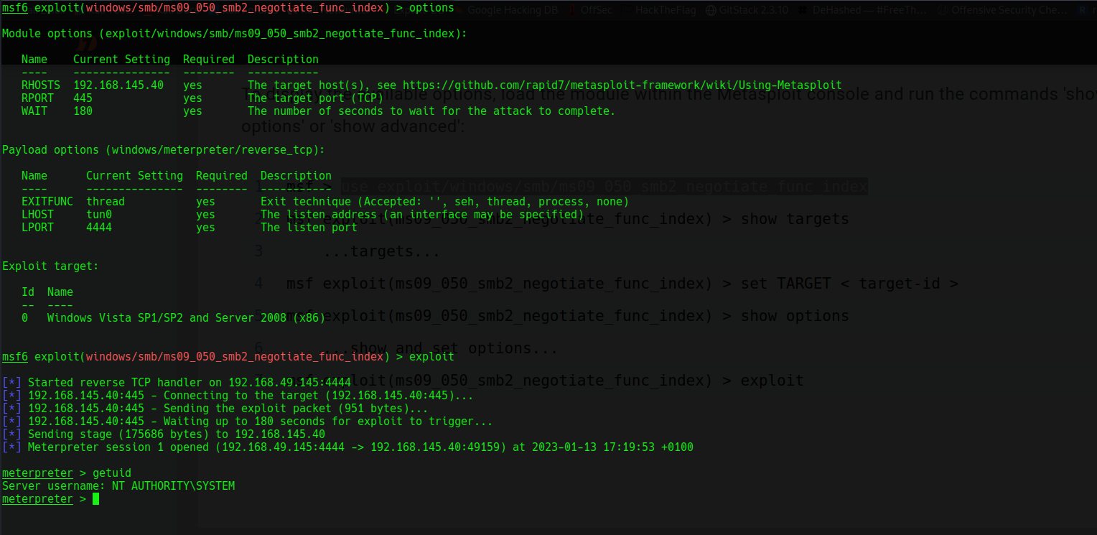The image size is (1097, 535).
Task: Open the GitStack 2.3.10 bookmark
Action: pyautogui.click(x=747, y=10)
